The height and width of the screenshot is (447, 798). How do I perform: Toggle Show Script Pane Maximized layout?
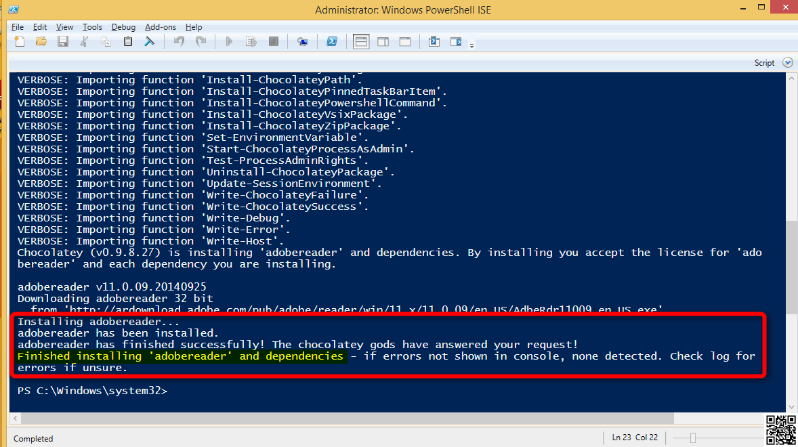(x=404, y=42)
